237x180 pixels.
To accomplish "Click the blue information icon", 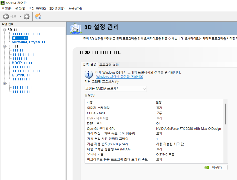I will [x=88, y=75].
